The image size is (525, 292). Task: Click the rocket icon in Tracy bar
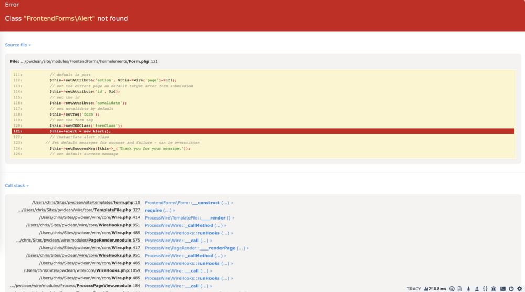pyautogui.click(x=477, y=289)
